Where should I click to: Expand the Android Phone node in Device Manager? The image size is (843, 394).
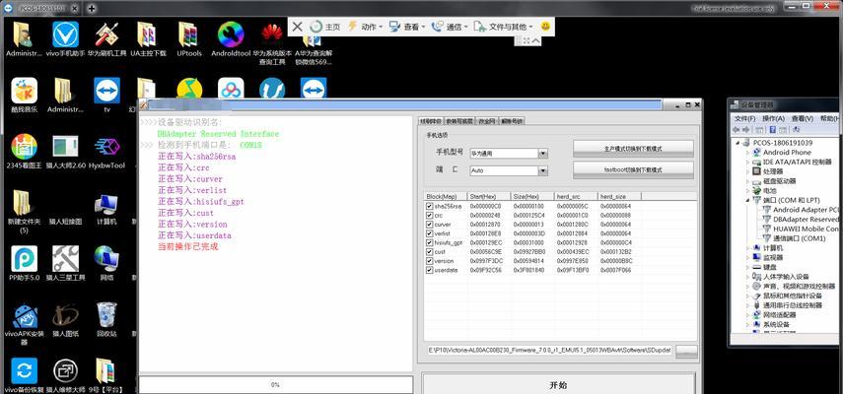click(747, 153)
